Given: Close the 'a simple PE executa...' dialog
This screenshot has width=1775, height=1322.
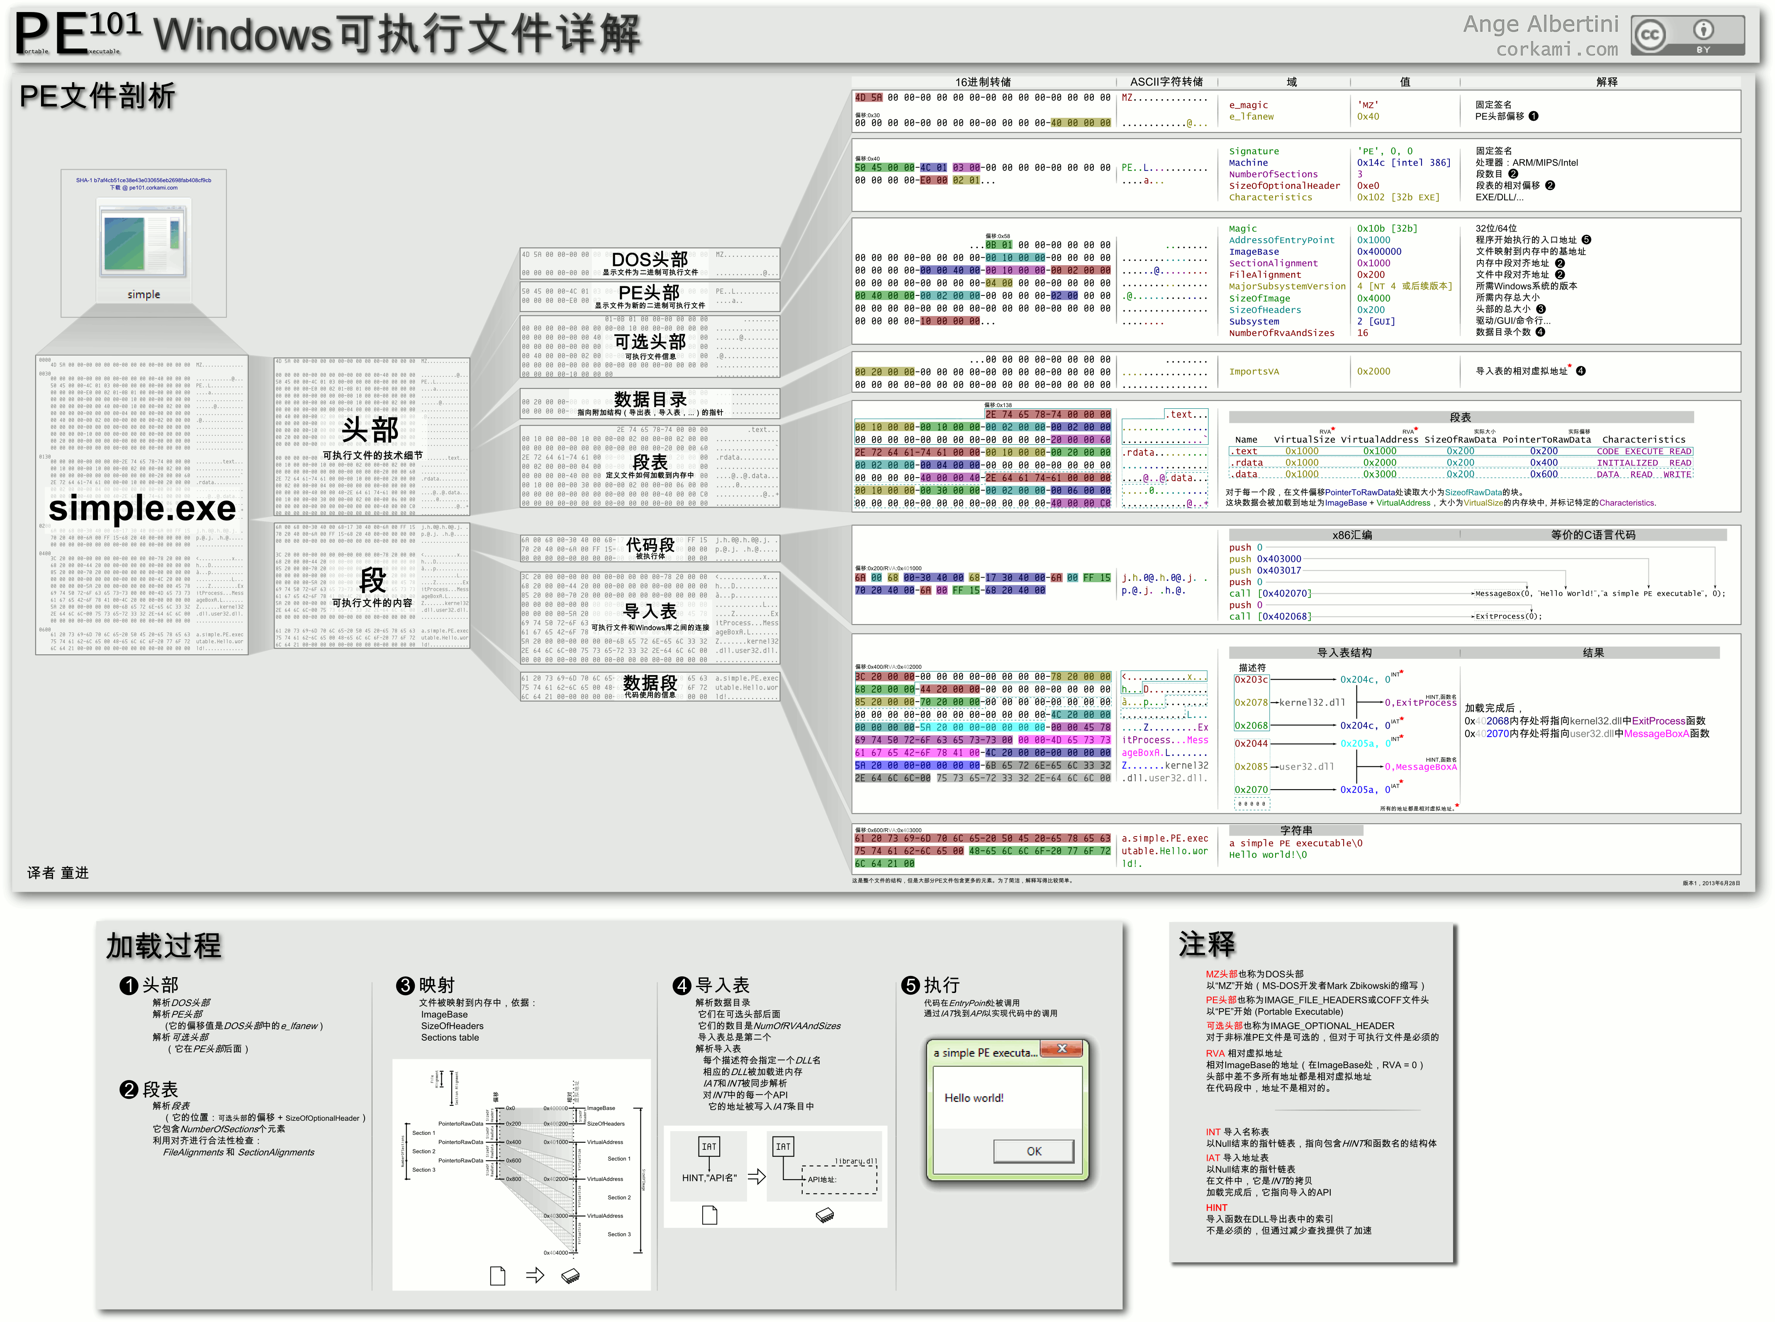Looking at the screenshot, I should click(x=1062, y=1049).
